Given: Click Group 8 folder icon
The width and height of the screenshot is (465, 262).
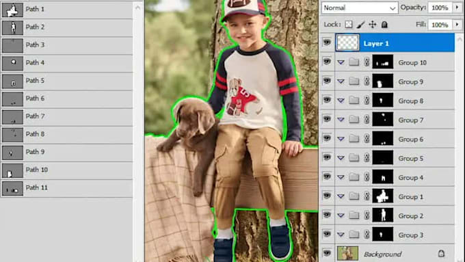Looking at the screenshot, I should pyautogui.click(x=354, y=101).
